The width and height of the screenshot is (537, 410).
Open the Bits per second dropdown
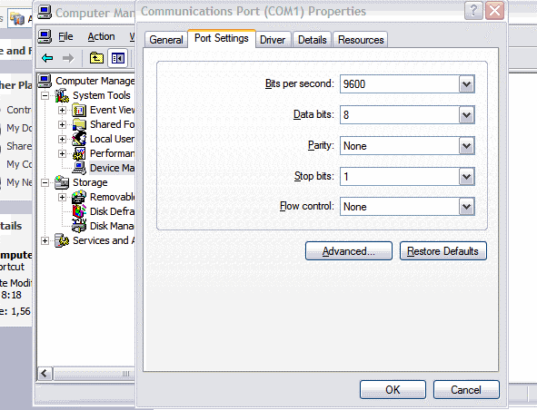[466, 84]
